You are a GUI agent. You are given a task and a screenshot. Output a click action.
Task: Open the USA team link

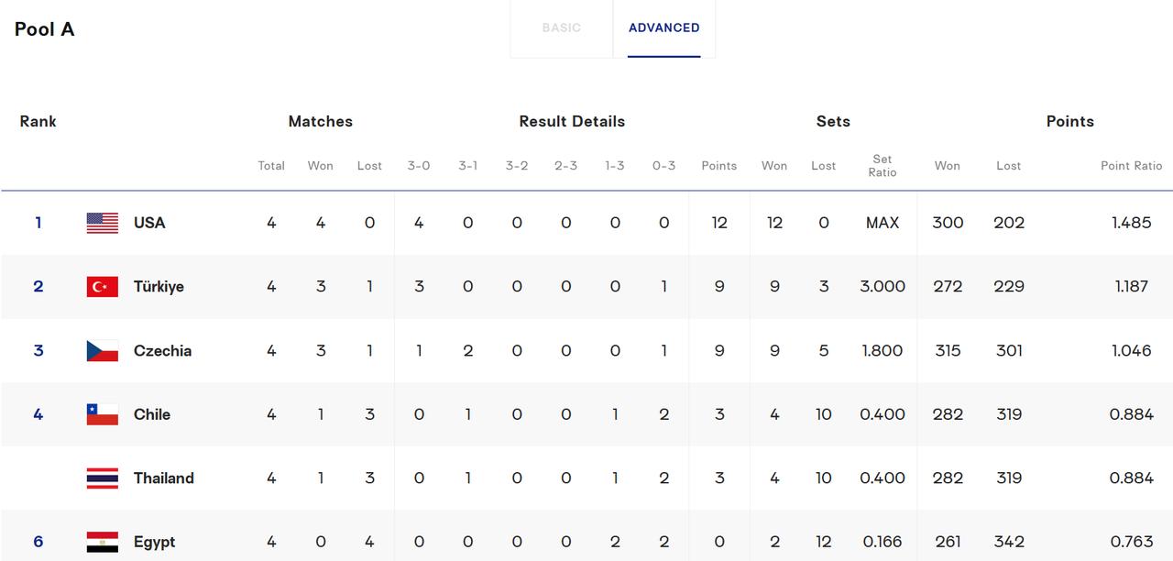149,223
